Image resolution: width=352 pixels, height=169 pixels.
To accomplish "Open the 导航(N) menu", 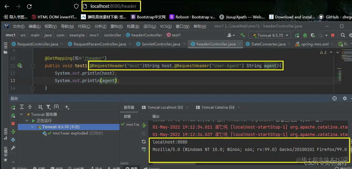I will click(x=67, y=26).
